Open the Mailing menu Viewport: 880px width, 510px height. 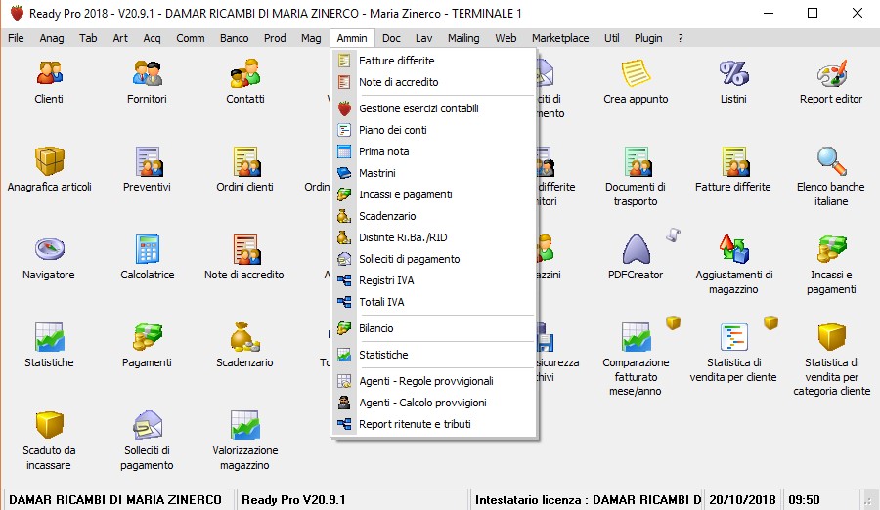point(463,38)
